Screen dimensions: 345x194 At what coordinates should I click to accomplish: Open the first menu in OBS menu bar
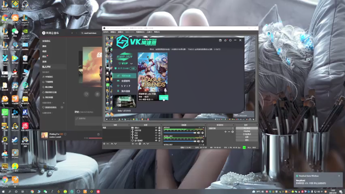(106, 32)
